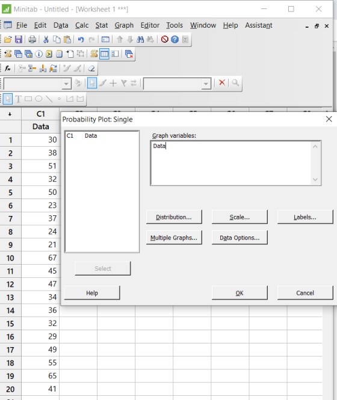Image resolution: width=337 pixels, height=400 pixels.
Task: Click OK in Probability Plot dialog
Action: pos(240,293)
